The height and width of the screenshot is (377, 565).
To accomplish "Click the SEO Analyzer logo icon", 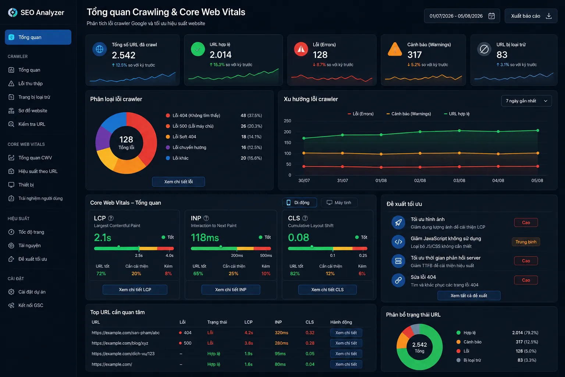I will pyautogui.click(x=13, y=13).
